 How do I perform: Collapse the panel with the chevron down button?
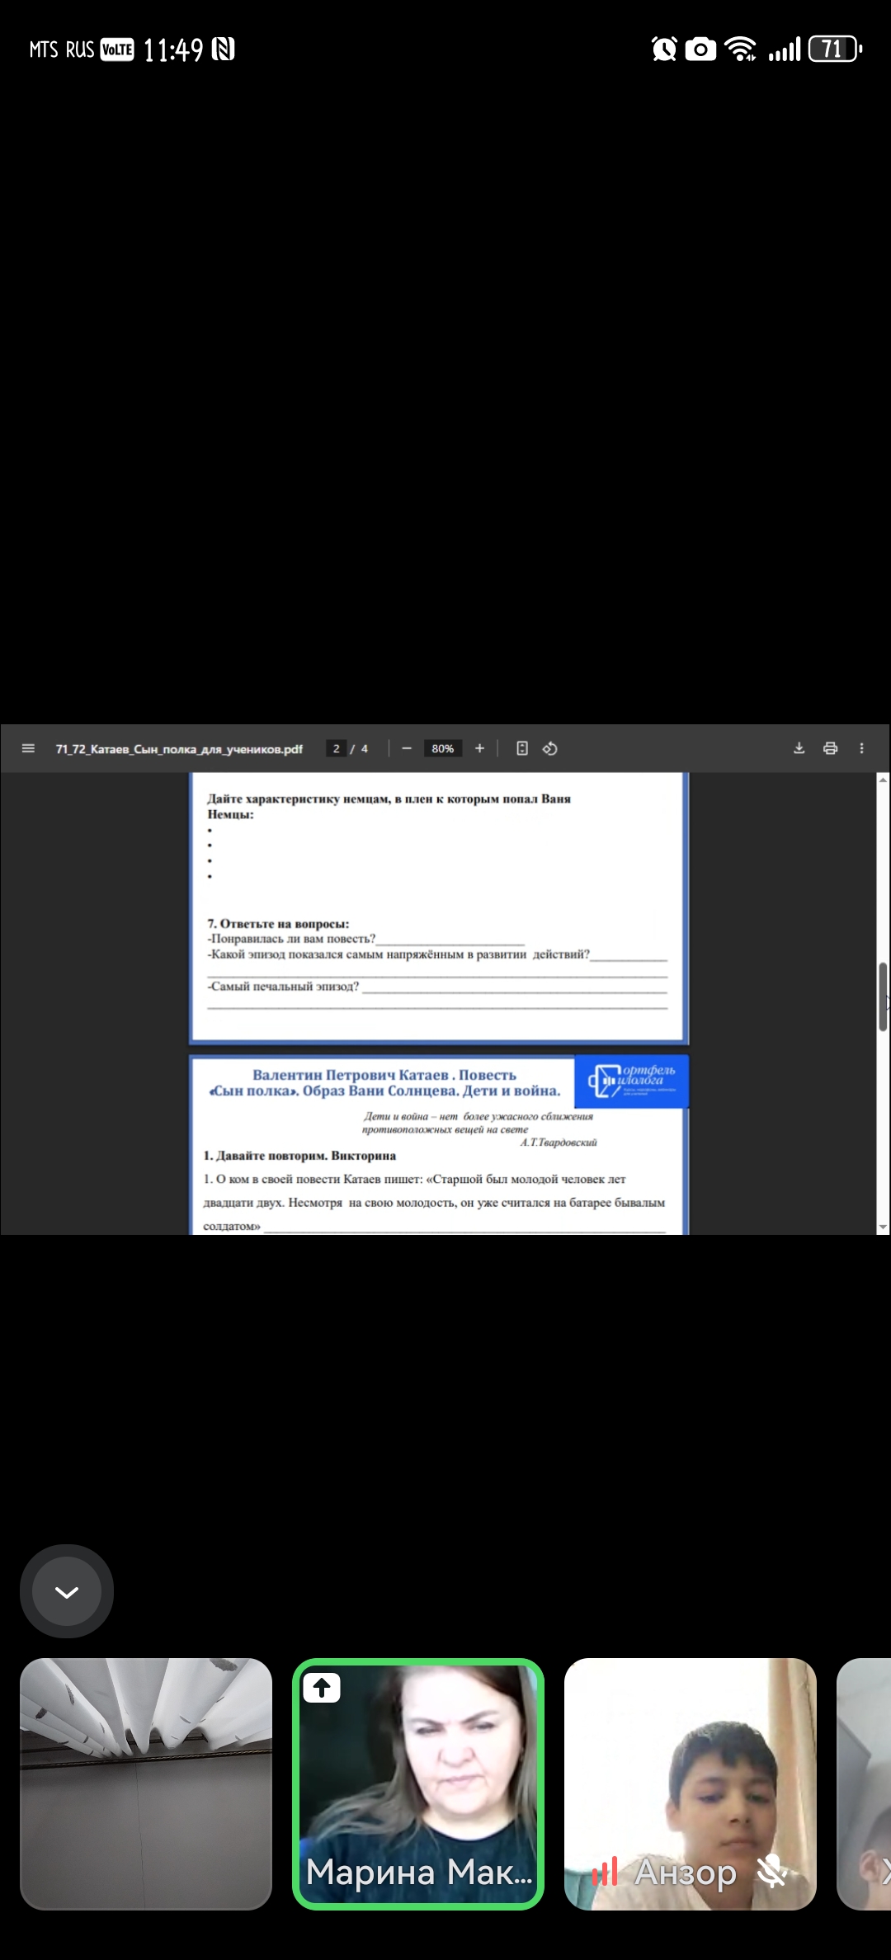[67, 1591]
